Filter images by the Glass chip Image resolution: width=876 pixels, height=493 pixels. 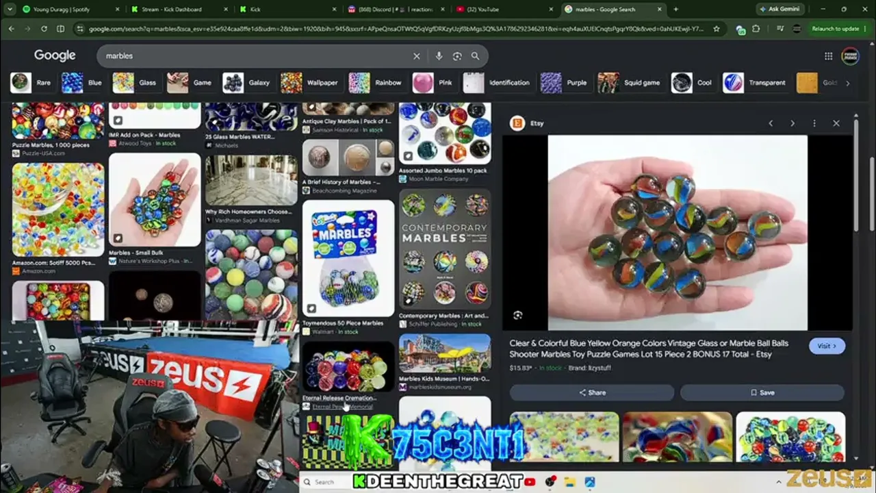click(x=135, y=83)
